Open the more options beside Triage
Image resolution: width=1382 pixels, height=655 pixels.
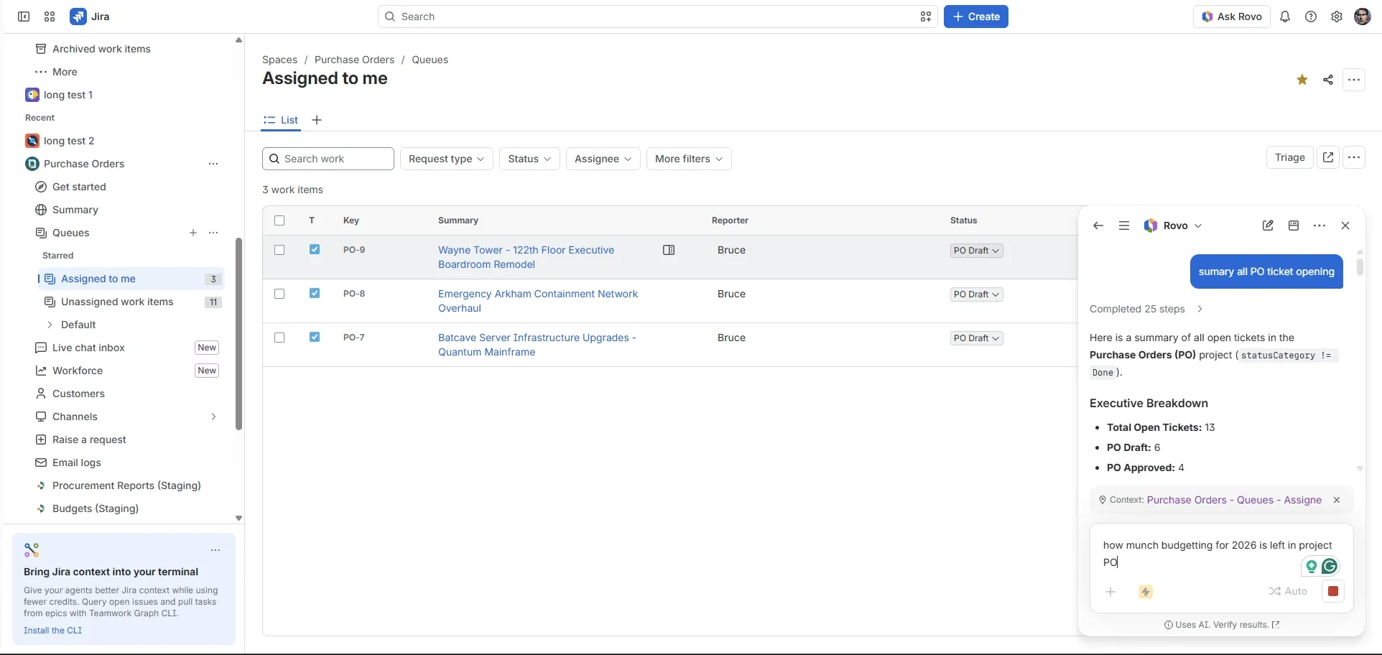pos(1354,157)
